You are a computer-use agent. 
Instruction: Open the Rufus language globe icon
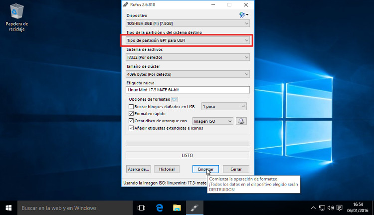click(243, 15)
